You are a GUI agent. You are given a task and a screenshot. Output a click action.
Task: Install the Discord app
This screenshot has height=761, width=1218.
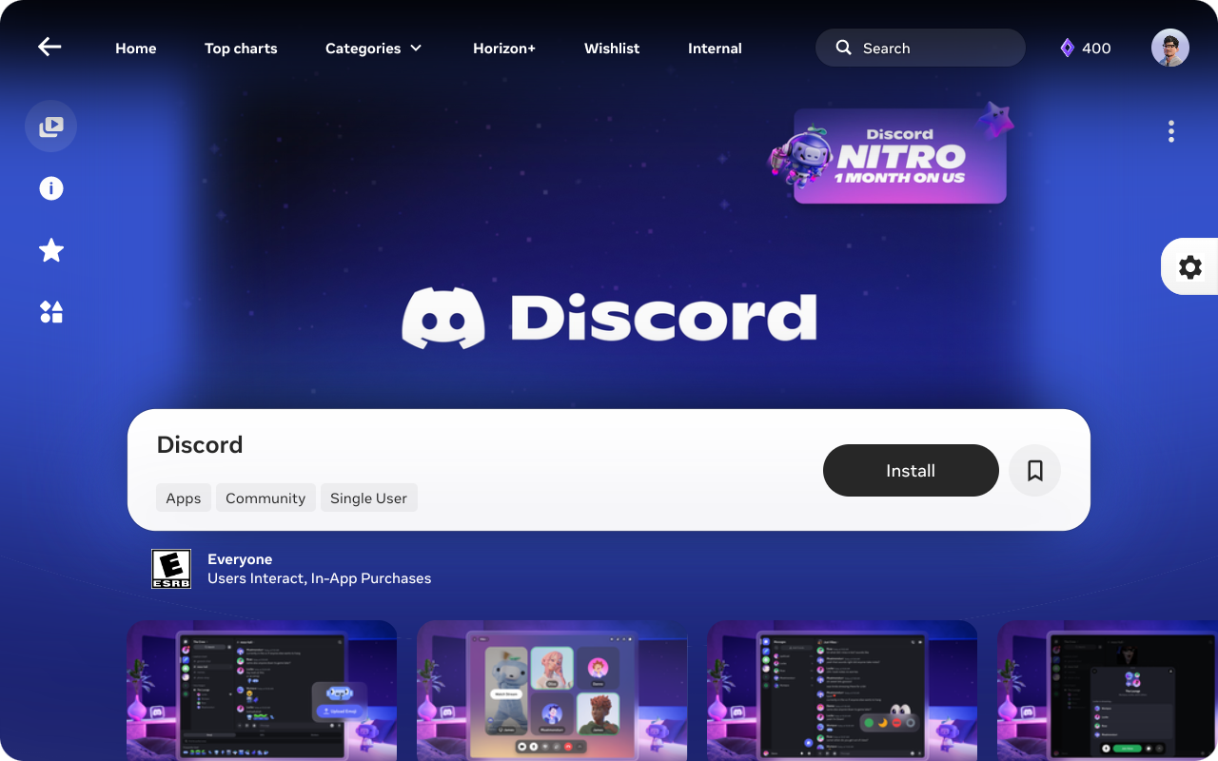[x=911, y=470]
